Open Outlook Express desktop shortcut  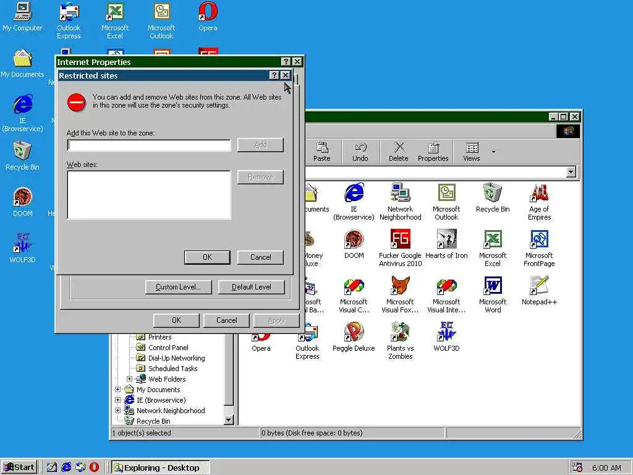click(x=69, y=21)
